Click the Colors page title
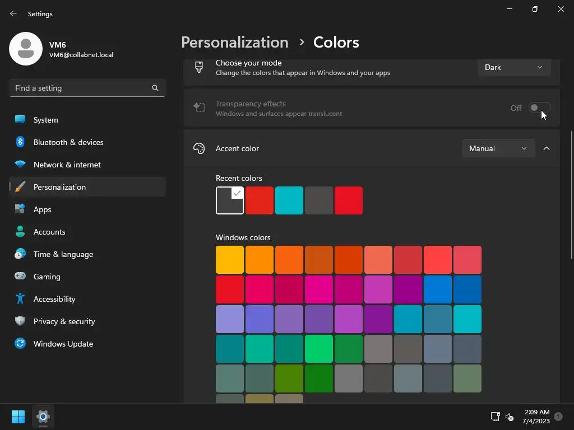 [336, 43]
